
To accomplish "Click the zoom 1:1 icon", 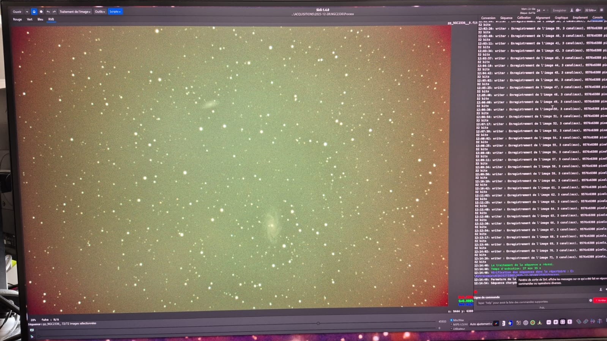I will tap(569, 322).
